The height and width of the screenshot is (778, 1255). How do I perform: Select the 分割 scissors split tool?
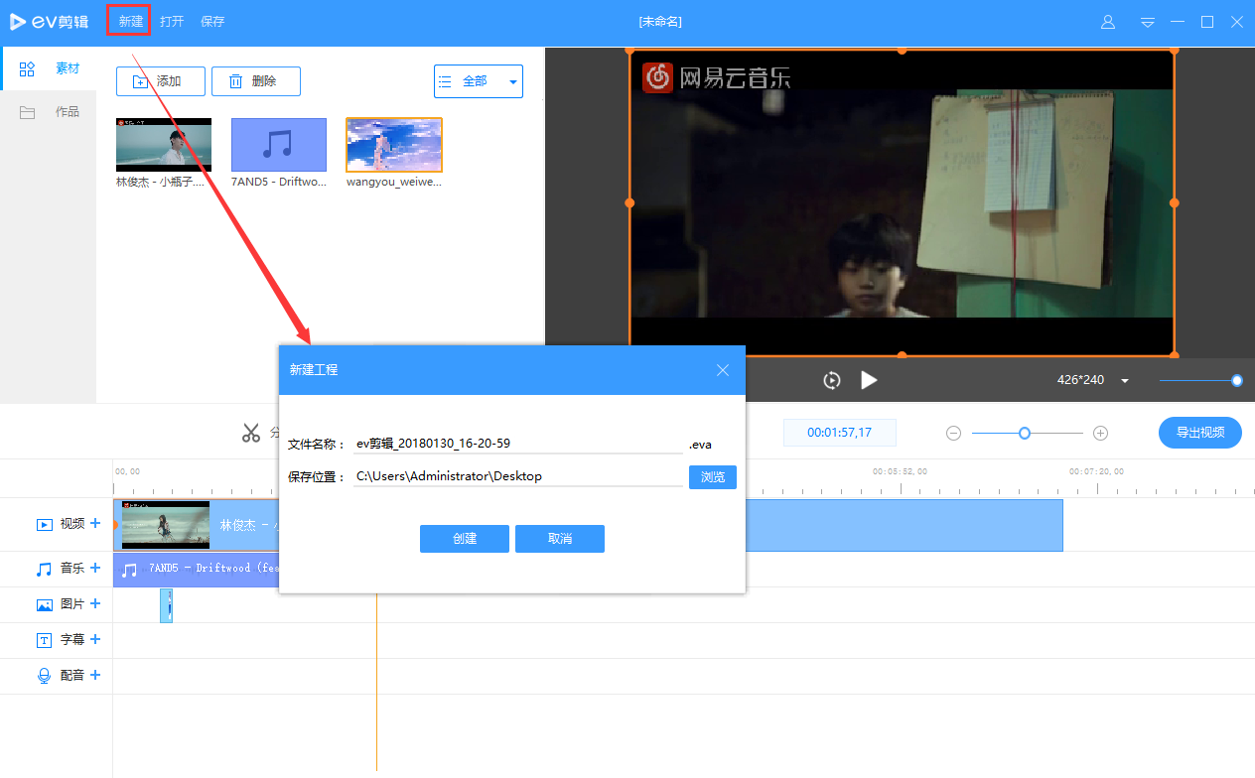point(251,432)
